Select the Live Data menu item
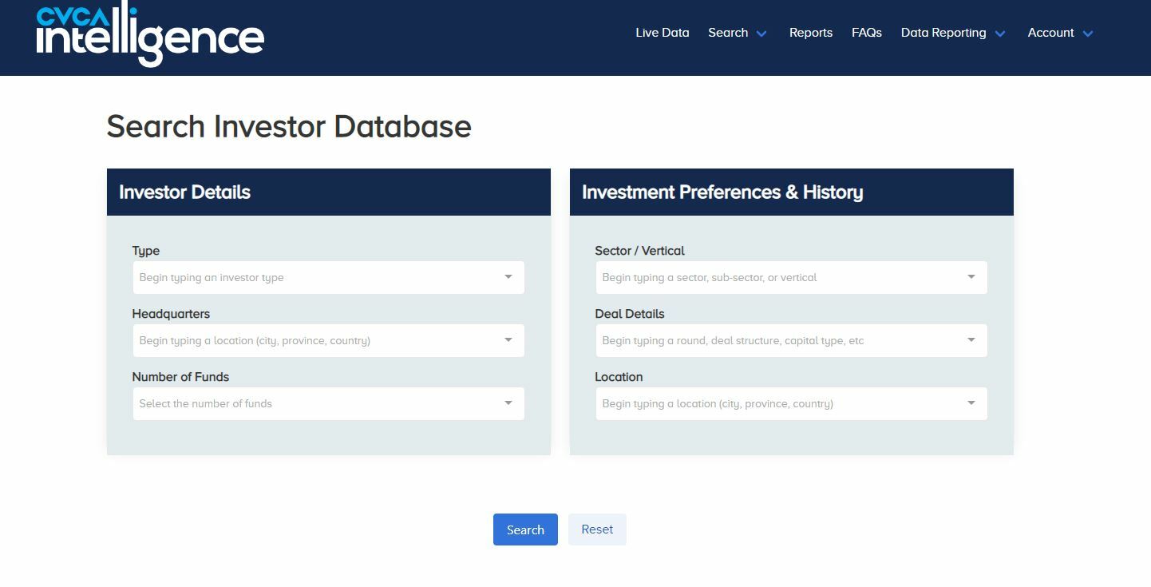Screen dimensions: 1151x587 662,33
